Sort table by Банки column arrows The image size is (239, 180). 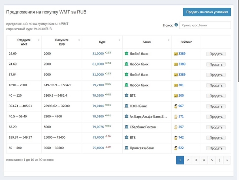coord(169,40)
